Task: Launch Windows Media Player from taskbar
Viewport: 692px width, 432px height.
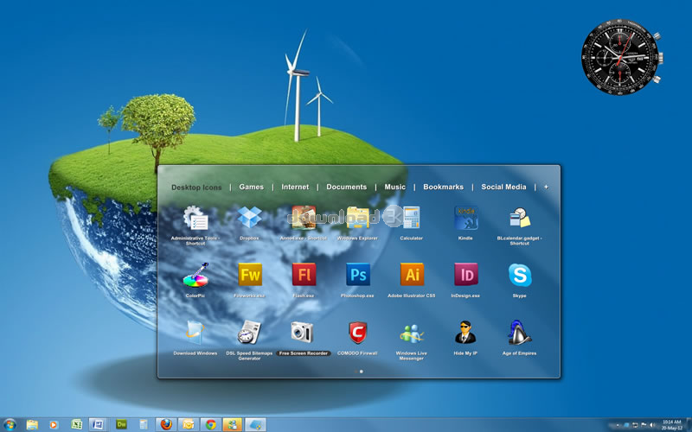Action: (x=54, y=424)
